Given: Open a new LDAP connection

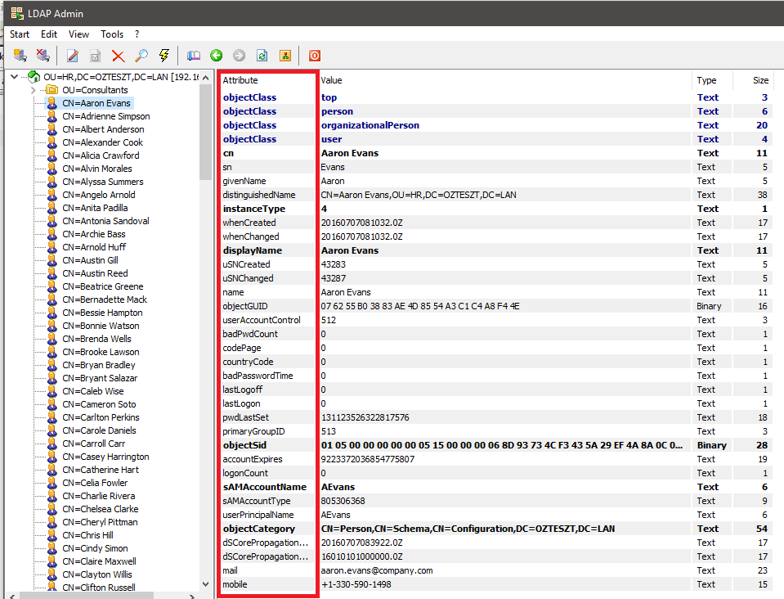Looking at the screenshot, I should click(x=18, y=55).
